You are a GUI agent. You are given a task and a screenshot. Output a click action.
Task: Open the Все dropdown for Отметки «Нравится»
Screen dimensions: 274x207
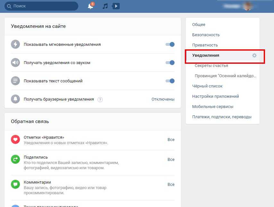point(171,140)
